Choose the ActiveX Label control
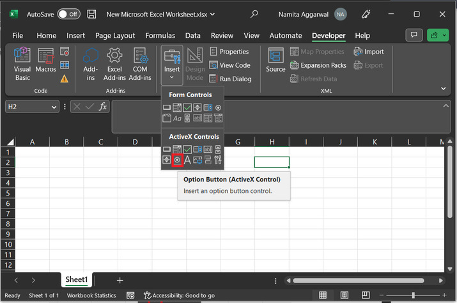The height and width of the screenshot is (303, 457). tap(187, 160)
